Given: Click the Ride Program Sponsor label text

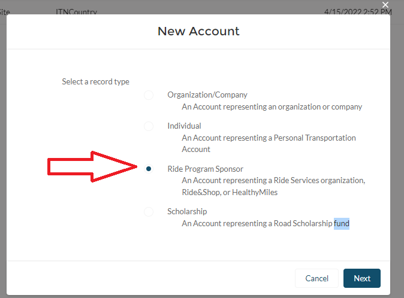Looking at the screenshot, I should (x=205, y=169).
